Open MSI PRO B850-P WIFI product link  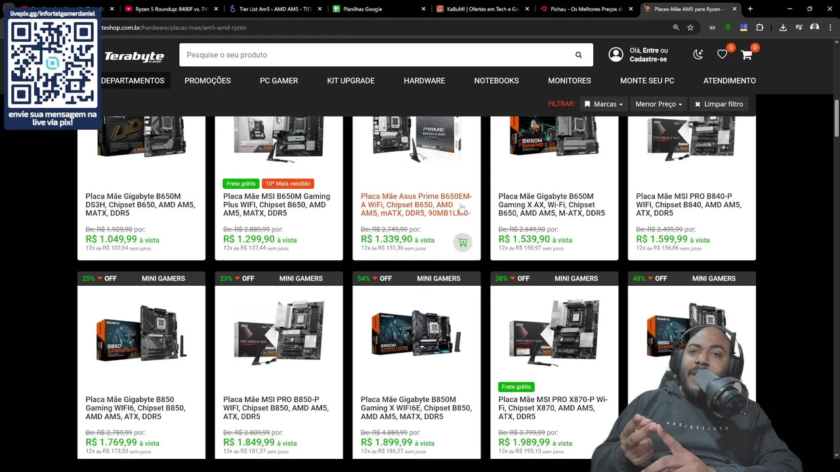276,408
